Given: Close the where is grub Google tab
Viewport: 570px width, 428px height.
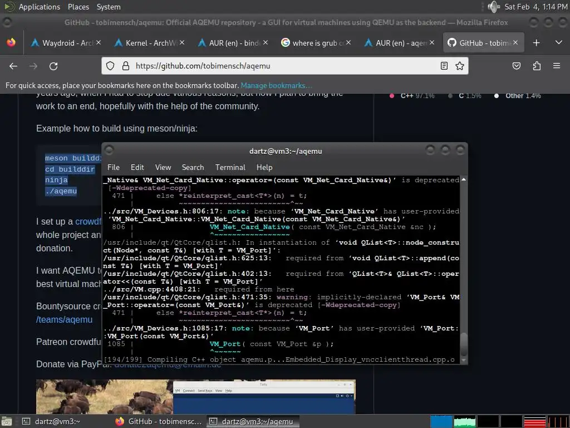Looking at the screenshot, I should 348,42.
